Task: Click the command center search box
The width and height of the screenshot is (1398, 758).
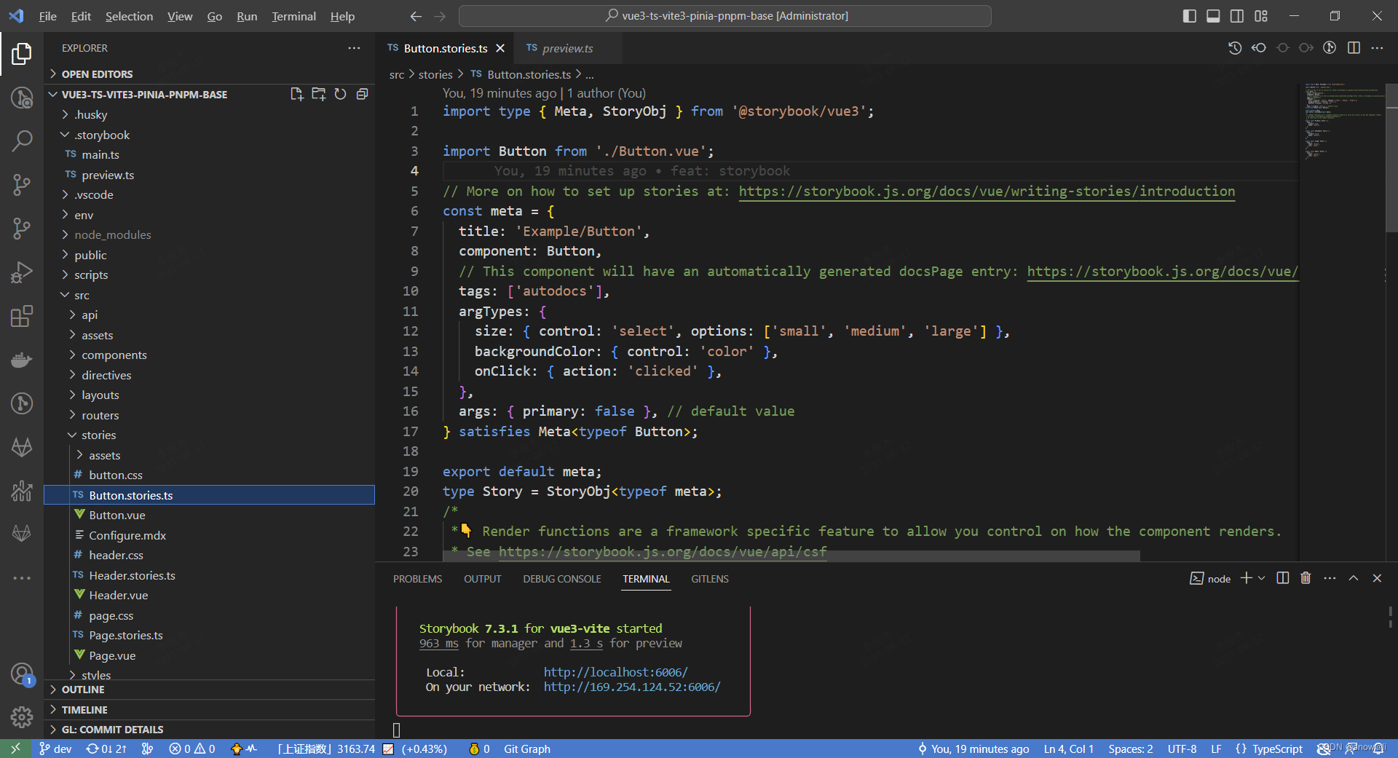Action: tap(725, 16)
